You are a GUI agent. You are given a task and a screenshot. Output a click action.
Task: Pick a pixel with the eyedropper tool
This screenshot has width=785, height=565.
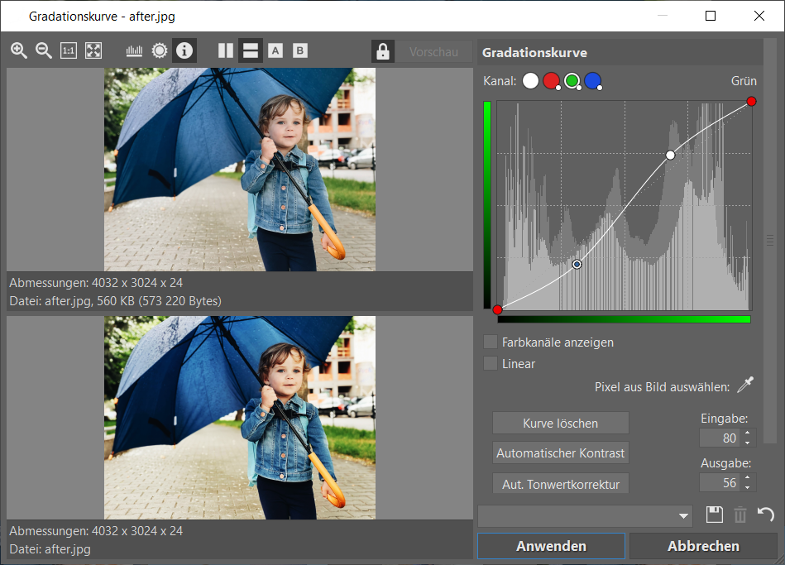pos(745,385)
